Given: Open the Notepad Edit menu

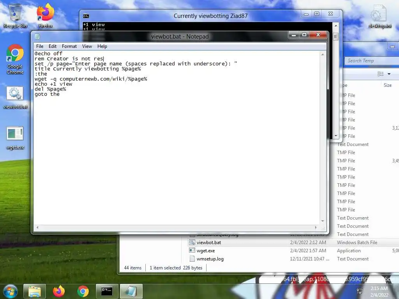Looking at the screenshot, I should tap(53, 46).
